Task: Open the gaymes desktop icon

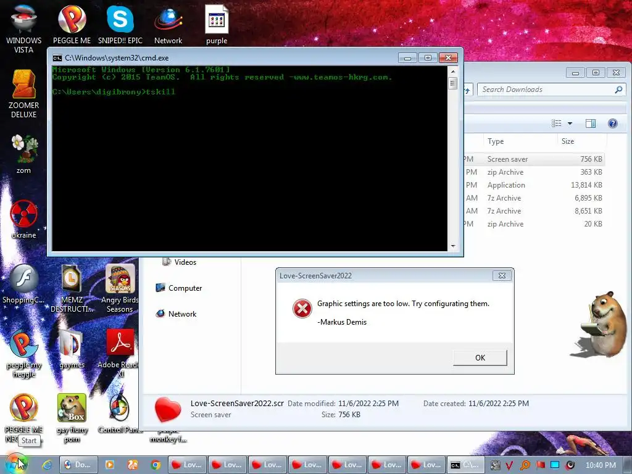Action: [x=72, y=348]
